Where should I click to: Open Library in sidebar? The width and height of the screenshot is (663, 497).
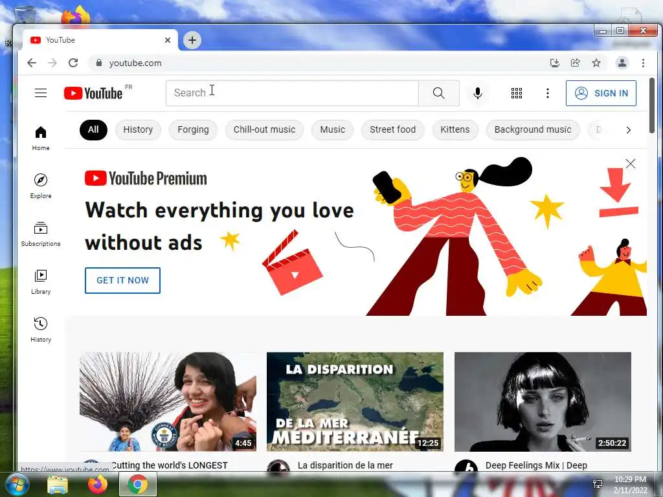pos(41,282)
